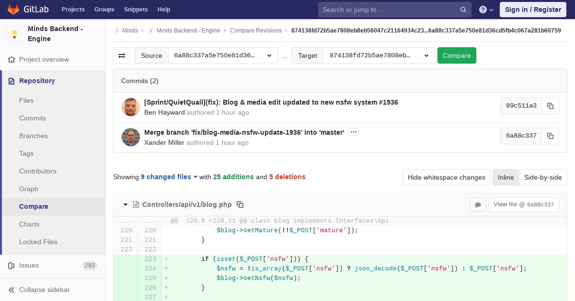Select Inline diff view
Image resolution: width=575 pixels, height=301 pixels.
[x=506, y=177]
